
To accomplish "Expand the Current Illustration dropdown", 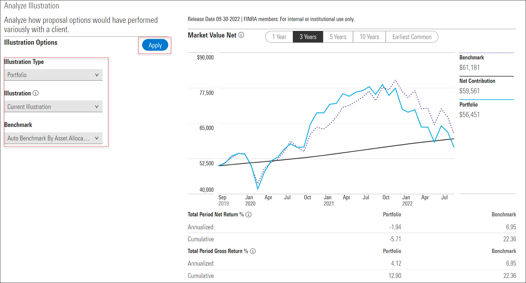I will [x=53, y=107].
